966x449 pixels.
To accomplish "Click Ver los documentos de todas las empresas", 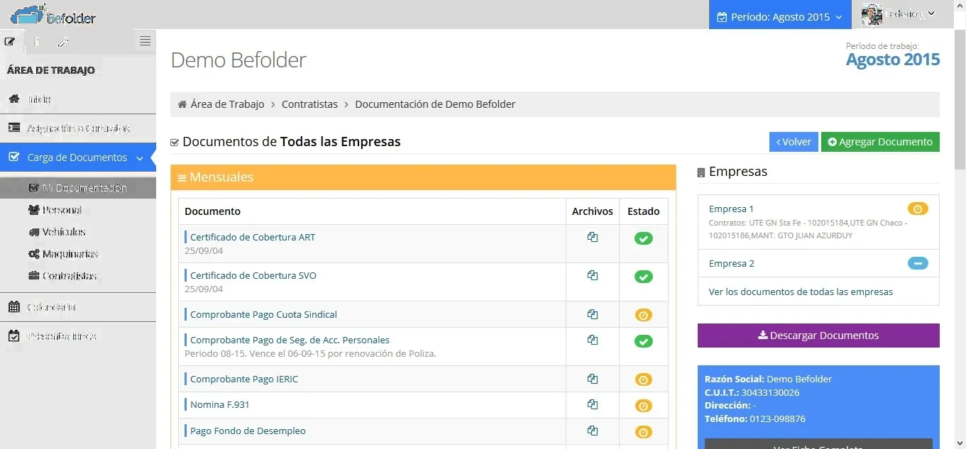I will click(x=801, y=292).
